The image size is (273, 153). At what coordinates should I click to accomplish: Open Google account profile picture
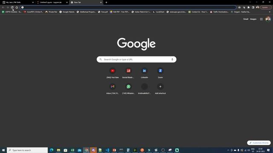tap(268, 19)
